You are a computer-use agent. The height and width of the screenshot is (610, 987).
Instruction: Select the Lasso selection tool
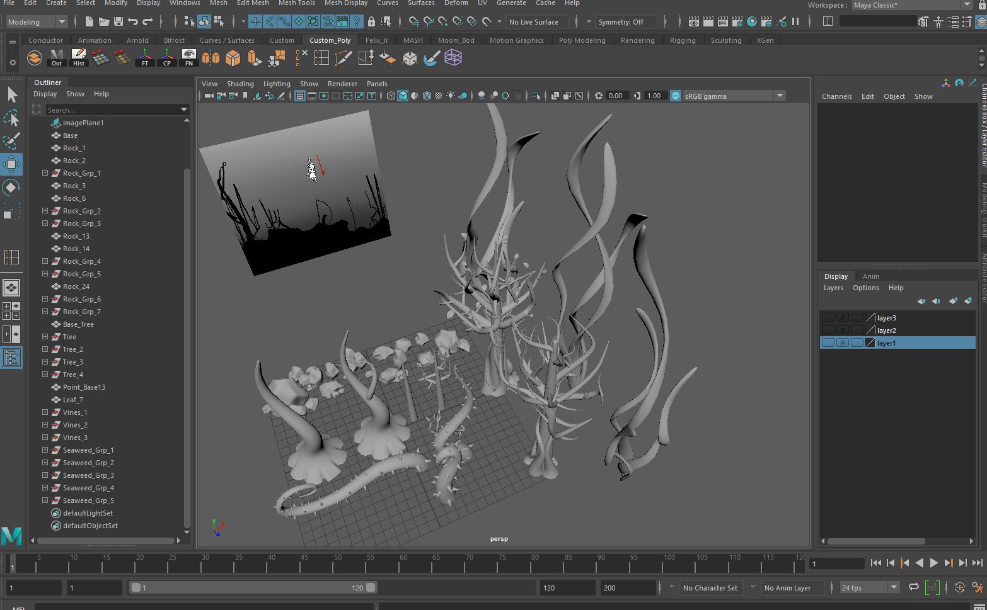click(11, 118)
